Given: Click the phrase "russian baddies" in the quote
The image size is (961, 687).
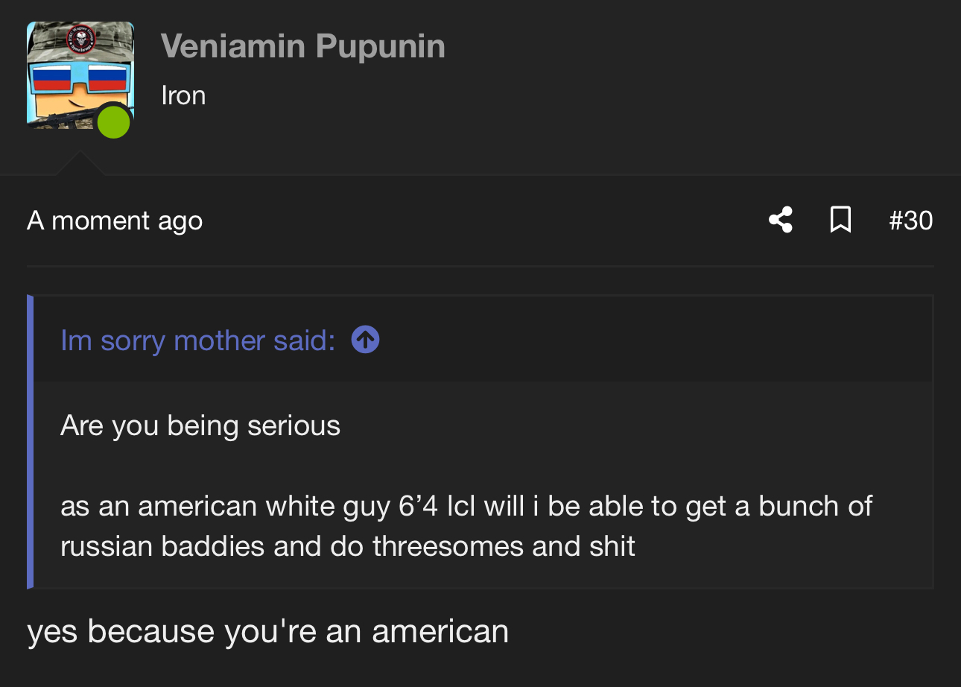Looking at the screenshot, I should click(162, 546).
